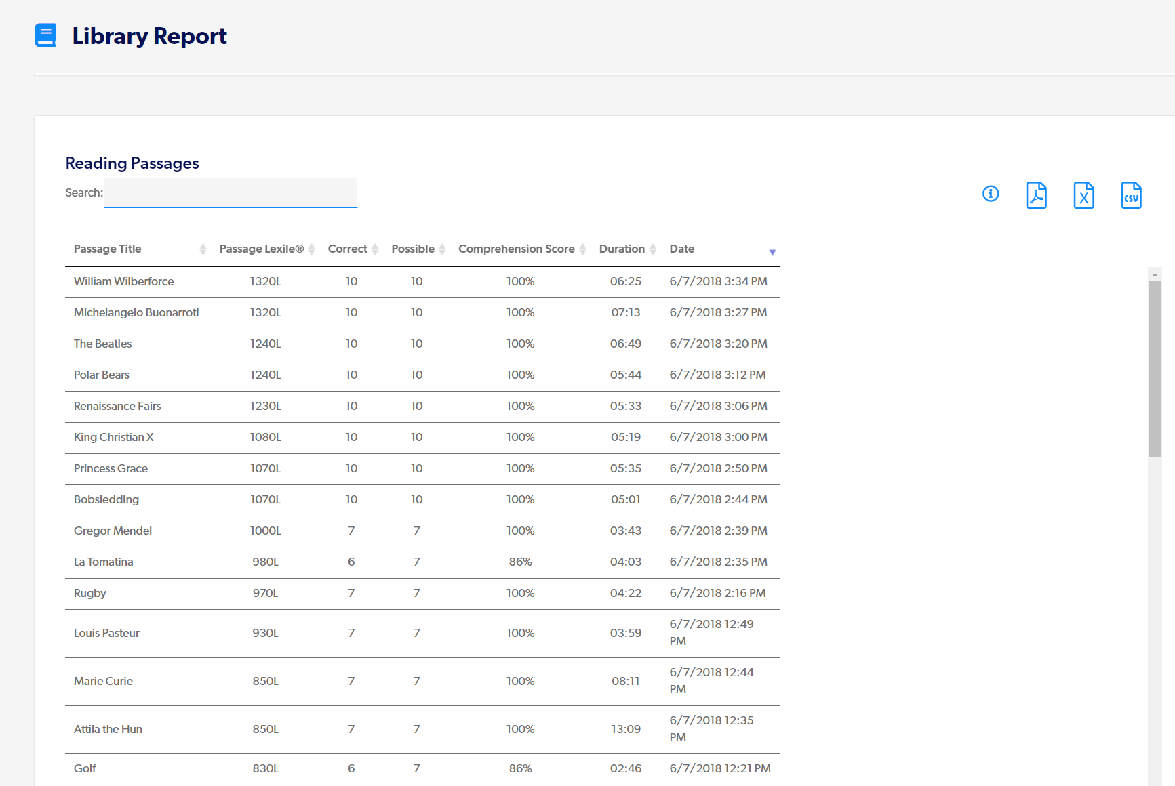The width and height of the screenshot is (1175, 786).
Task: Select the Michelangelo Buonarroti passage title
Action: pos(136,312)
